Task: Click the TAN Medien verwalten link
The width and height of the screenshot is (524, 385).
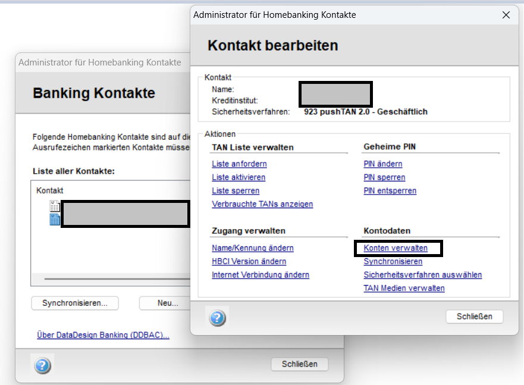Action: pyautogui.click(x=404, y=288)
